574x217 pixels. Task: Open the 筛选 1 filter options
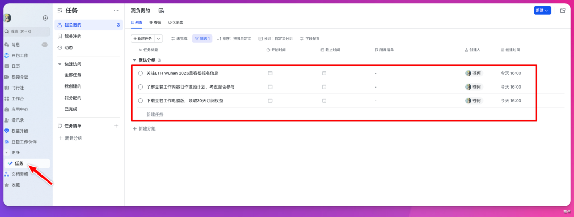click(202, 38)
